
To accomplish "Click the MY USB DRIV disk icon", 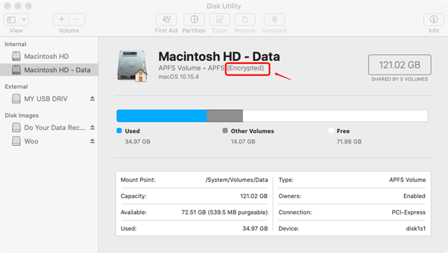I will pyautogui.click(x=16, y=99).
